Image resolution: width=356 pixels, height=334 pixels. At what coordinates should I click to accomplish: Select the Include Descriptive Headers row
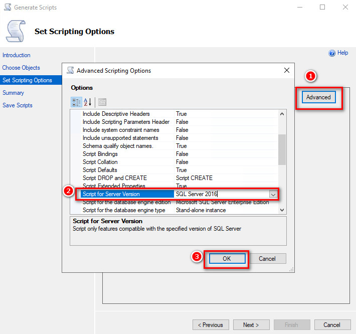pos(180,114)
